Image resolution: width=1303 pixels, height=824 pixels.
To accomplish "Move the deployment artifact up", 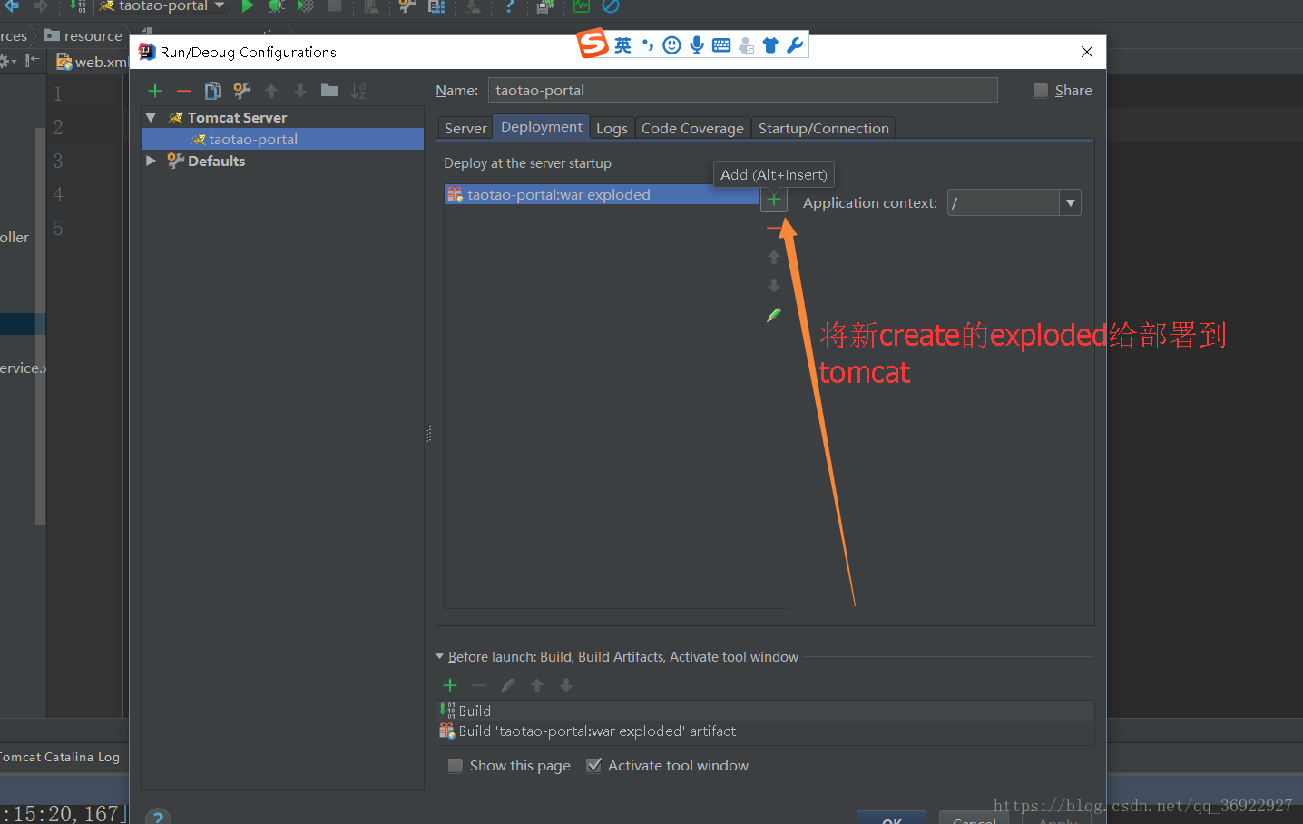I will tap(774, 258).
